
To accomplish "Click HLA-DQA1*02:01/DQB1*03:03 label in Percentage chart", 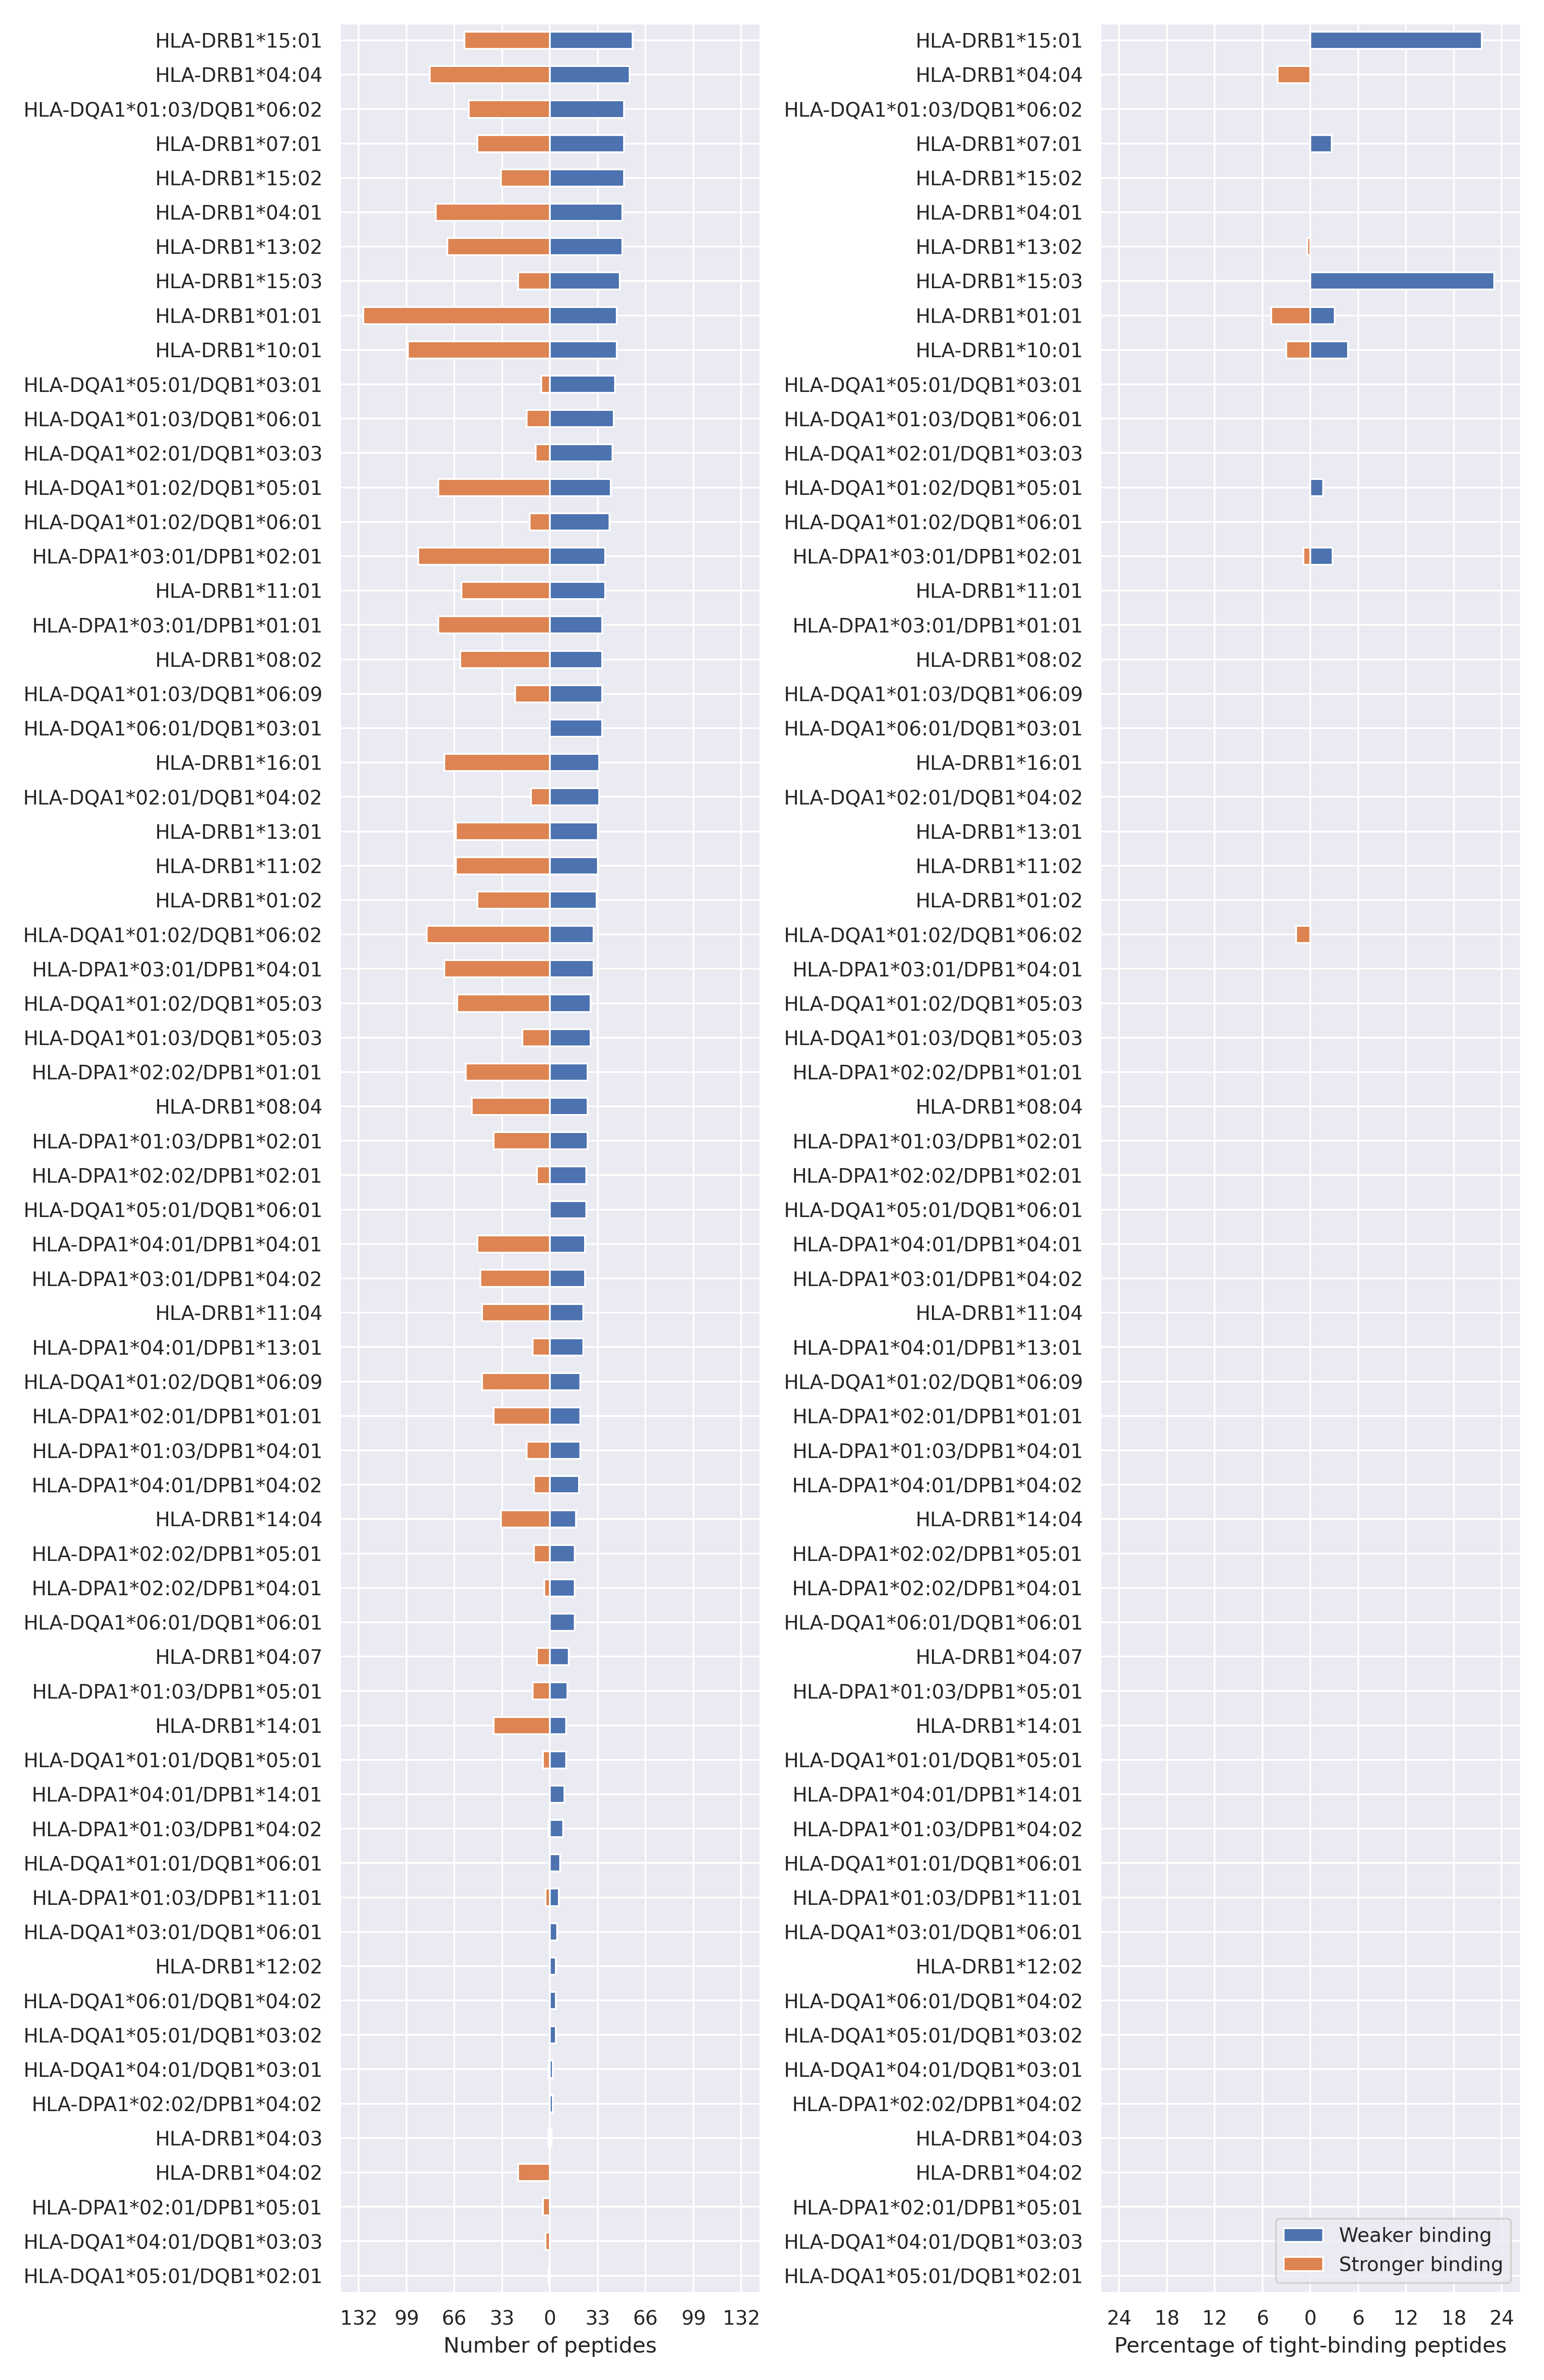I will point(933,454).
